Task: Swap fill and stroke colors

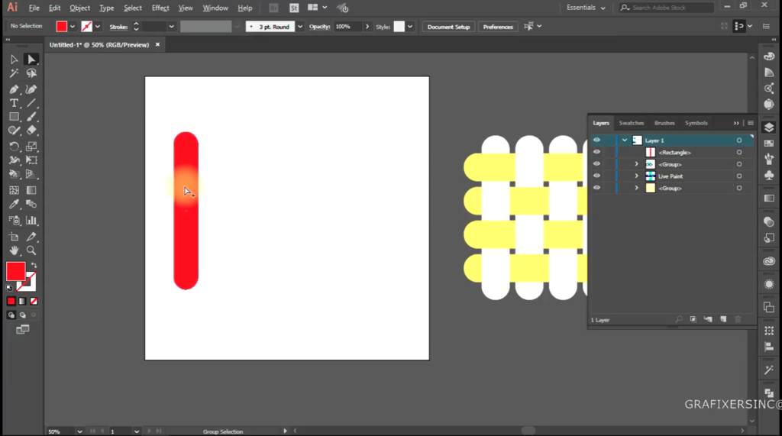Action: 34,265
